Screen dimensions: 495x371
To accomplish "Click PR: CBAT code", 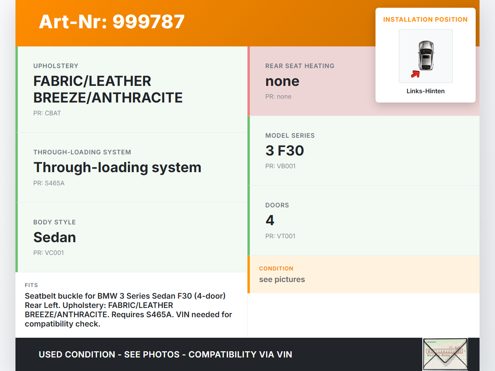I will coord(47,113).
